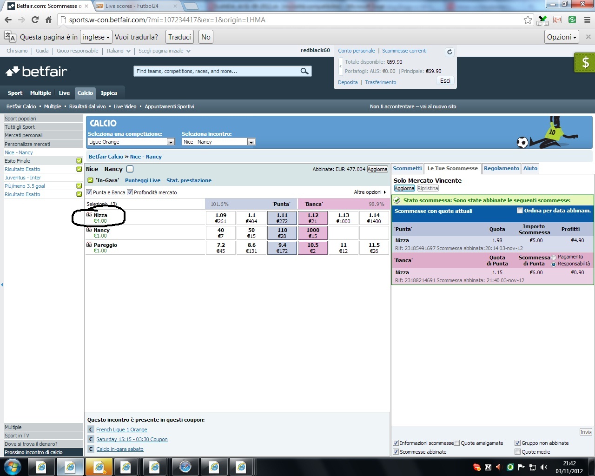Image resolution: width=595 pixels, height=476 pixels.
Task: Toggle Gruppo non abbinate checkbox
Action: [518, 443]
